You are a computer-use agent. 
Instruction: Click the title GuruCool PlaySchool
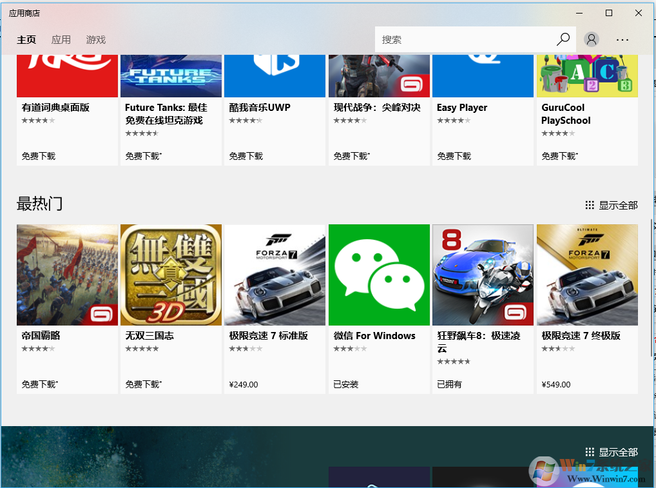click(566, 114)
